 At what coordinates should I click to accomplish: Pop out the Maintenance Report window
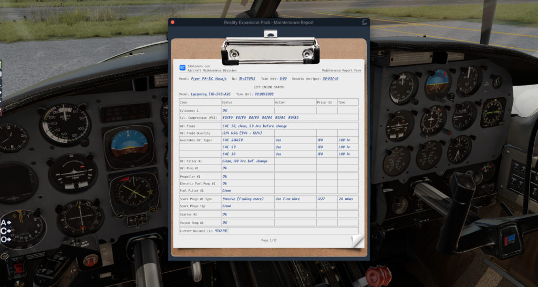coord(365,22)
